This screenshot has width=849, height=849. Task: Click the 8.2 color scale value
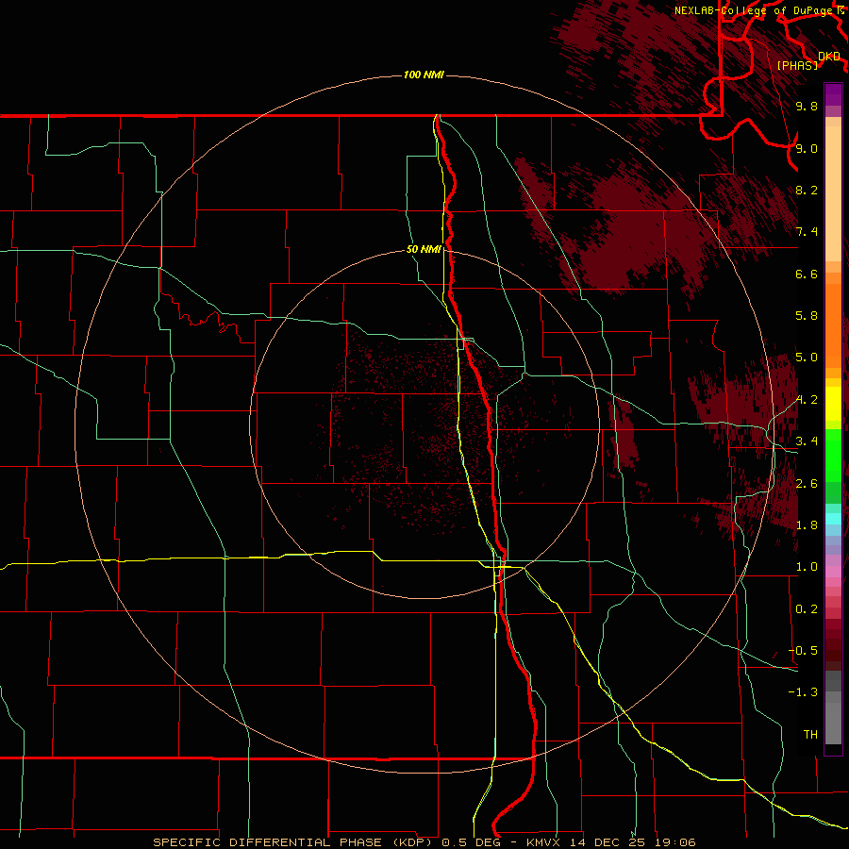[807, 190]
